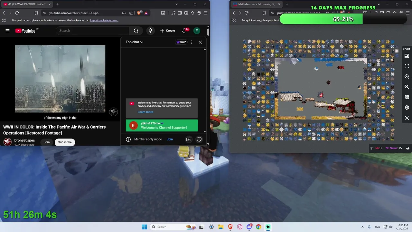Screen dimensions: 412x232
Task: Zoom in on the puzzle
Action: tap(407, 77)
